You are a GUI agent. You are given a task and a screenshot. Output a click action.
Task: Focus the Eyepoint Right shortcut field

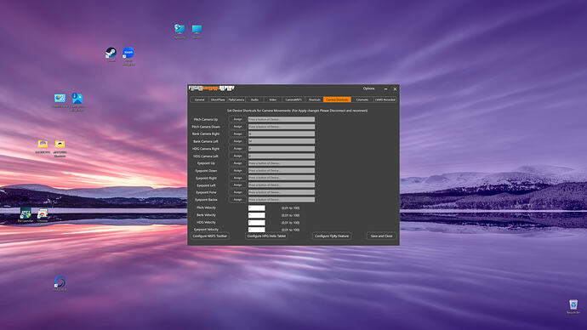(281, 178)
